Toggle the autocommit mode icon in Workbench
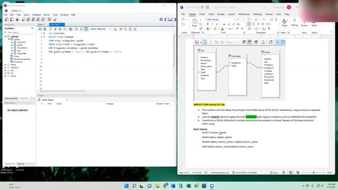The image size is (338, 190). point(86,29)
